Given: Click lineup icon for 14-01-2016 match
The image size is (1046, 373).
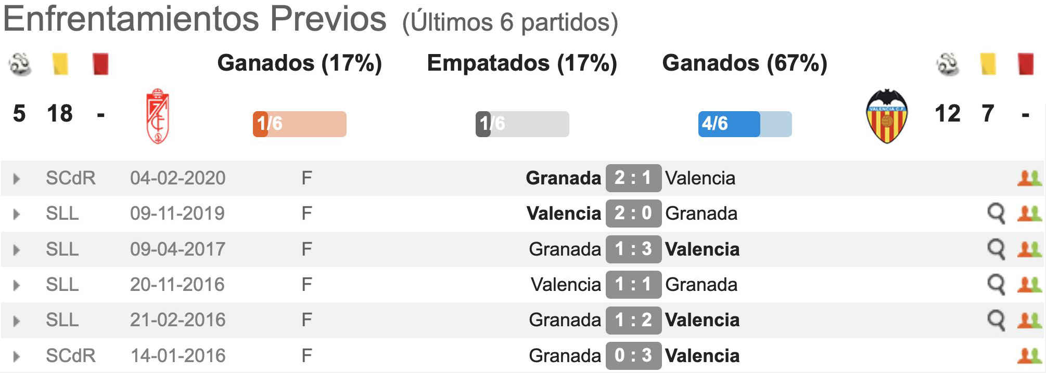Looking at the screenshot, I should 1029,356.
